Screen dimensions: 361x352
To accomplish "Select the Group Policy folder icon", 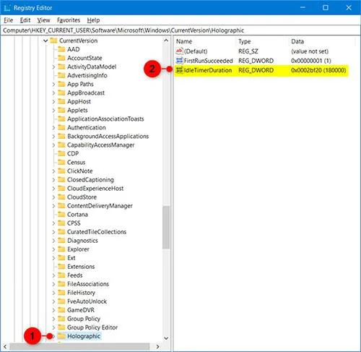I will coord(61,319).
